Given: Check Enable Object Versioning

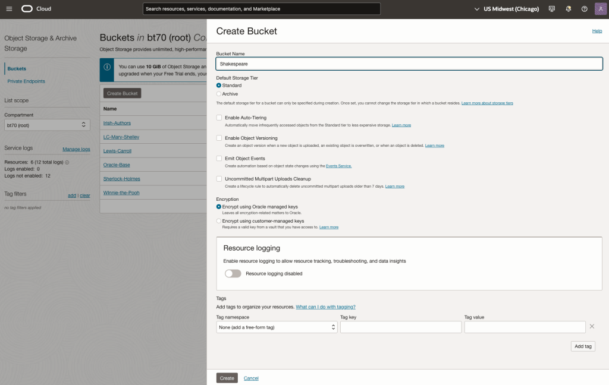Looking at the screenshot, I should pos(219,138).
